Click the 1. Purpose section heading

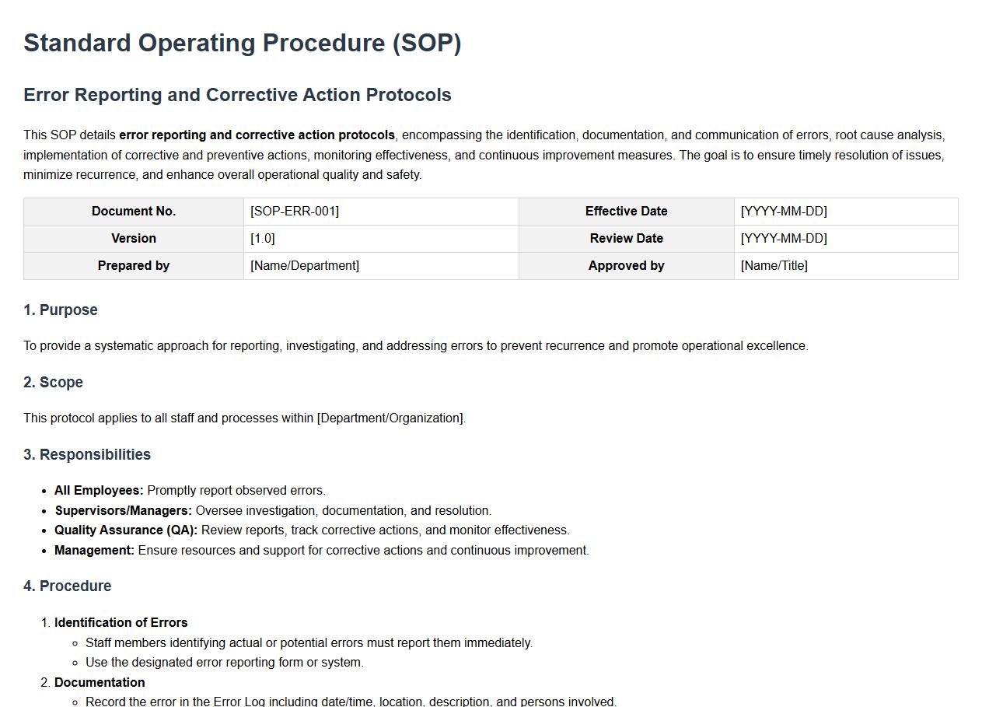pos(61,310)
